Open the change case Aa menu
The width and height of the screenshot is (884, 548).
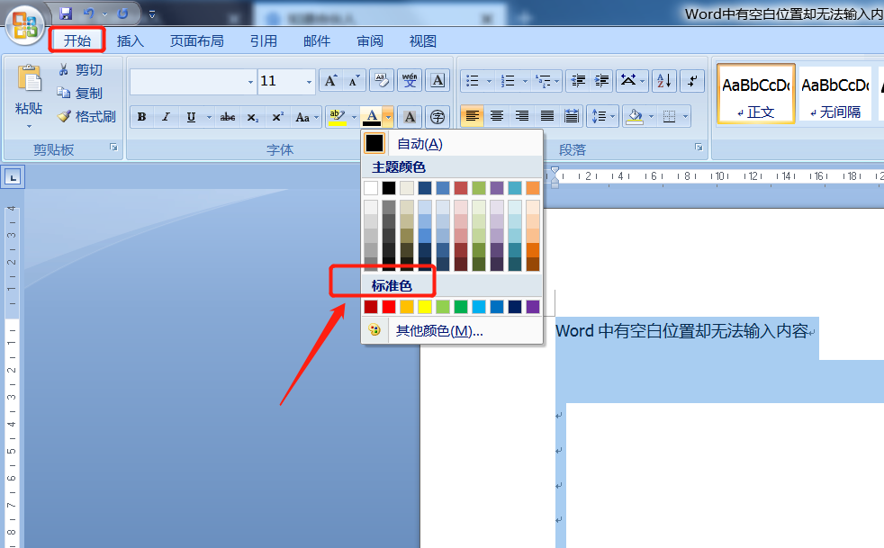307,117
